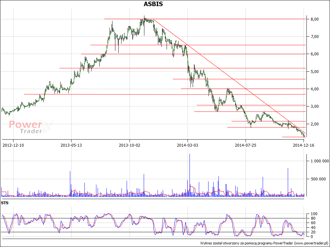This screenshot has height=247, width=330.
Task: Click the PowerTrader credit text at bottom
Action: [264, 243]
